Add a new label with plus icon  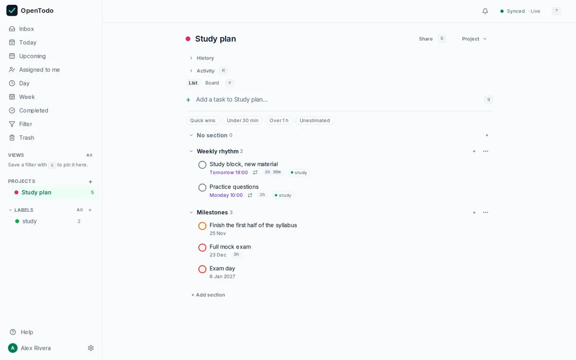pyautogui.click(x=90, y=210)
